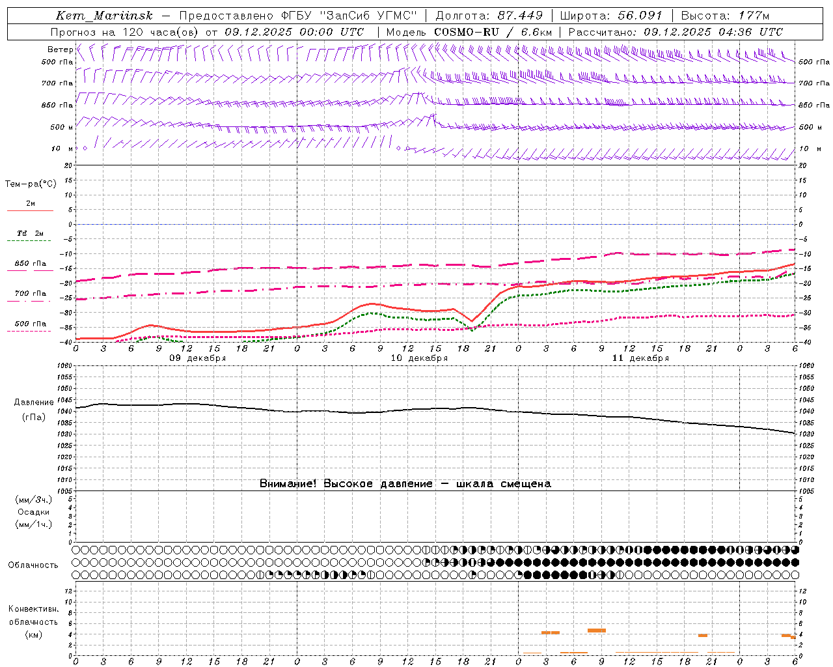This screenshot has height=667, width=833.
Task: Select forecast start time '09.12.2025 00:00 UTC'
Action: (294, 32)
